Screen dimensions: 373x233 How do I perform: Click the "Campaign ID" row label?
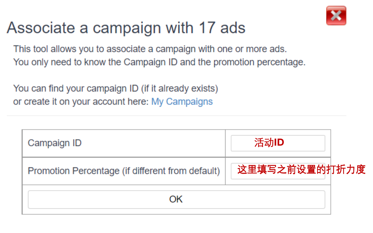click(54, 143)
